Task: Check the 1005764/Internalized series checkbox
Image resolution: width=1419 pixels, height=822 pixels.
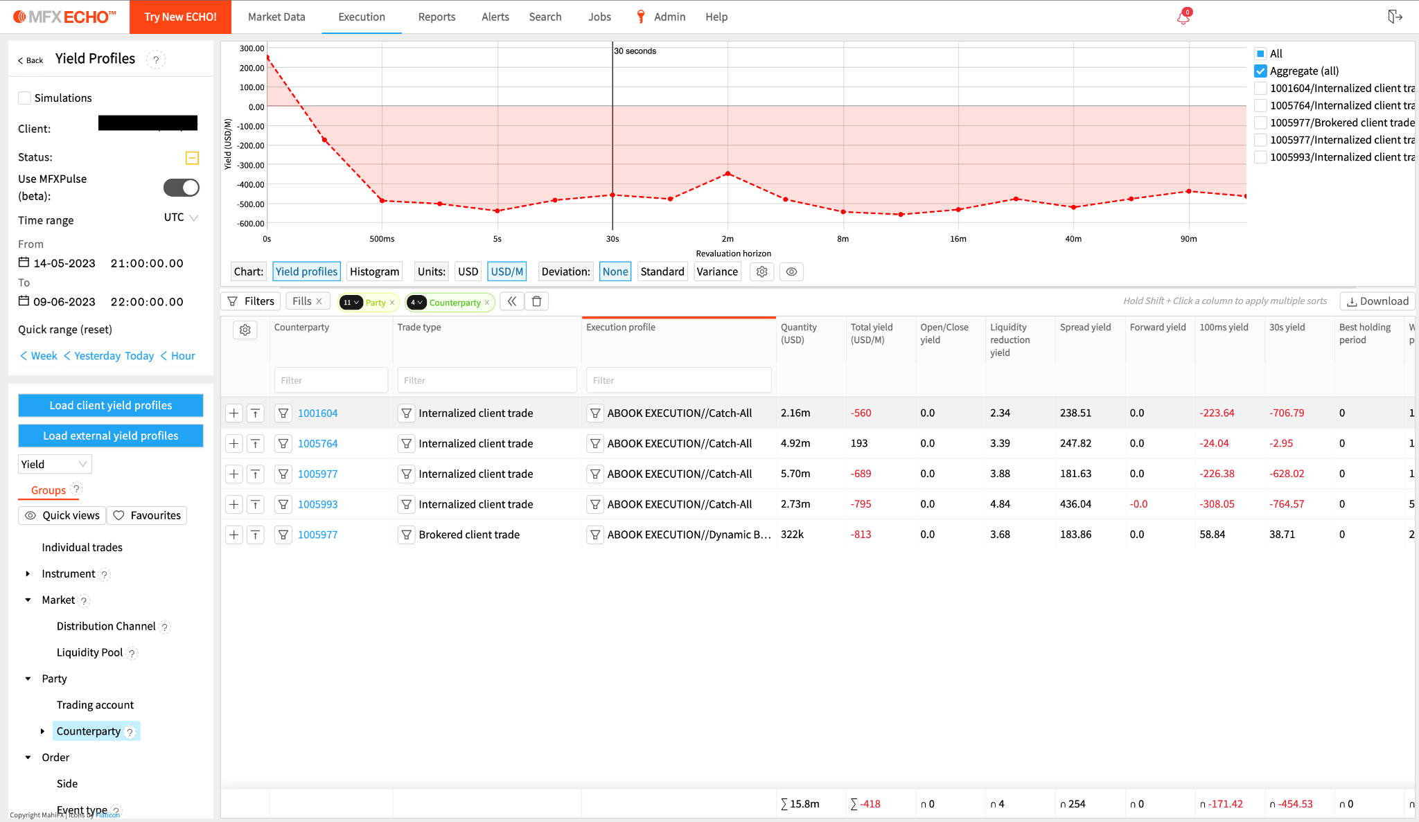Action: [1261, 106]
